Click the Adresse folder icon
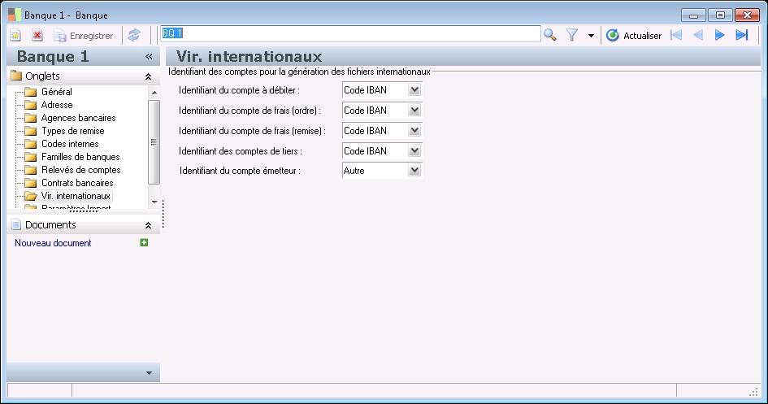The width and height of the screenshot is (768, 404). [x=31, y=105]
